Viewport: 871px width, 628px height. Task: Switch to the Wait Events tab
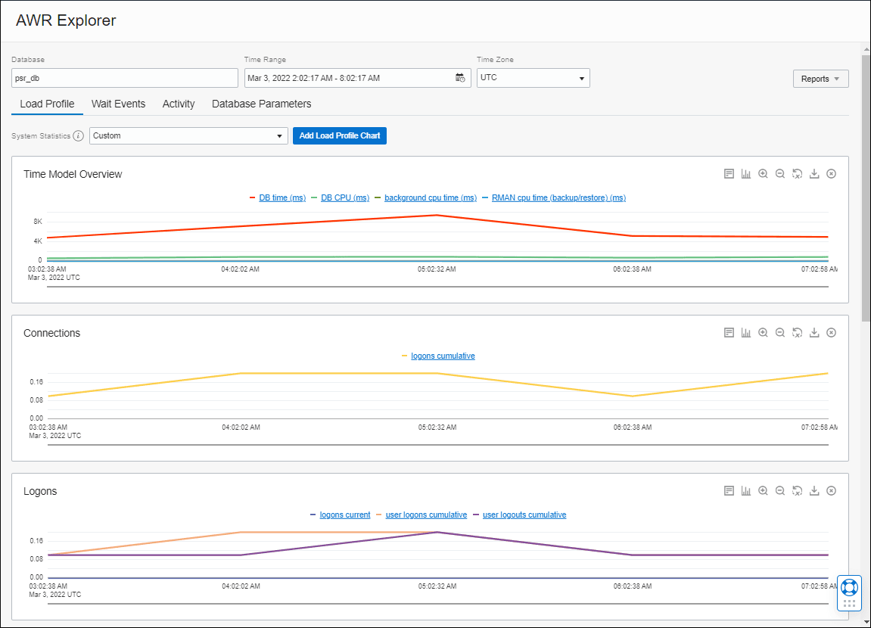[118, 104]
